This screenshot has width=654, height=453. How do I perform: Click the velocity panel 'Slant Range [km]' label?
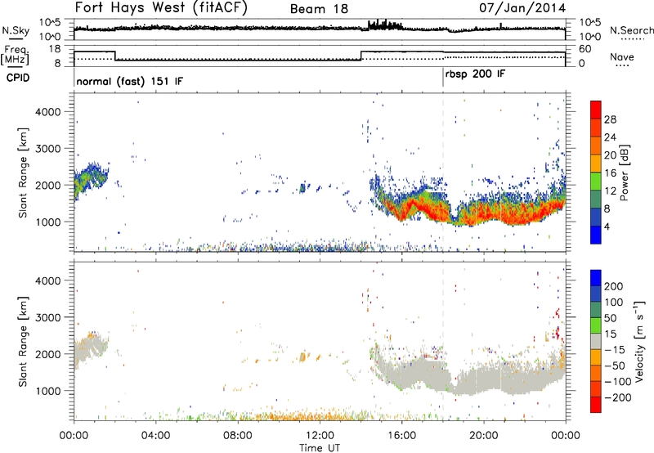tap(23, 341)
